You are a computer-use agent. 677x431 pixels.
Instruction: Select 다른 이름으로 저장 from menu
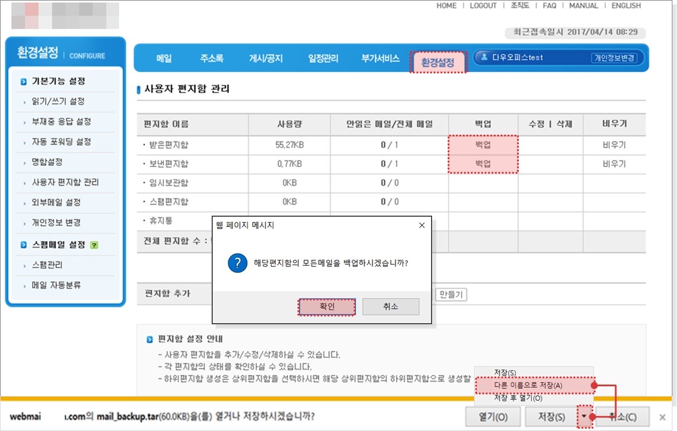(x=528, y=386)
